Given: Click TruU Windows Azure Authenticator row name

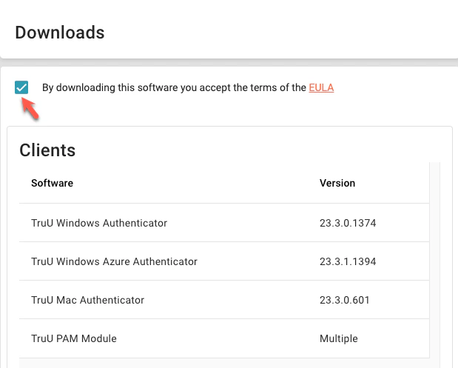Looking at the screenshot, I should [114, 261].
